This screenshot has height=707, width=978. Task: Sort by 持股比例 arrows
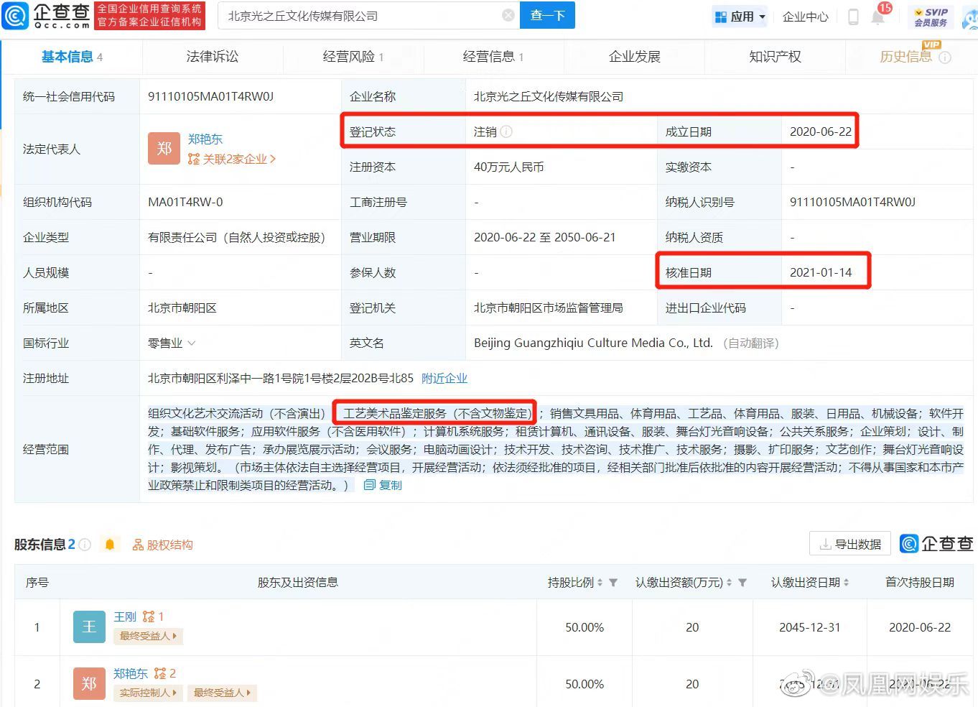pyautogui.click(x=600, y=583)
